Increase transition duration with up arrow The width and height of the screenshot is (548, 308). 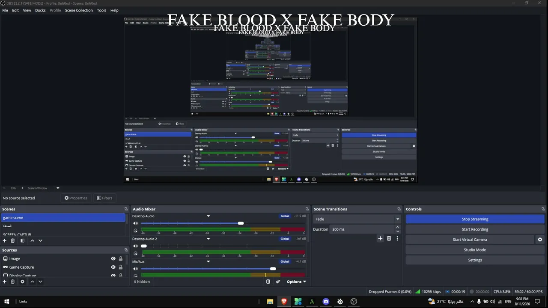click(398, 227)
